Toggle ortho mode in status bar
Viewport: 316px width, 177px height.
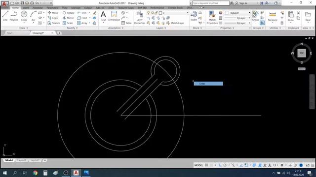point(220,165)
